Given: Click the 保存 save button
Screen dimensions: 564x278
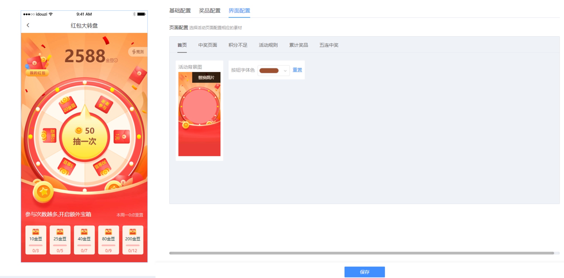Looking at the screenshot, I should pos(364,272).
